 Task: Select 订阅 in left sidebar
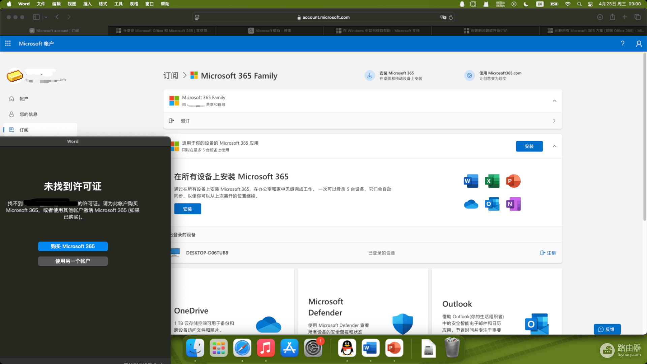coord(40,130)
